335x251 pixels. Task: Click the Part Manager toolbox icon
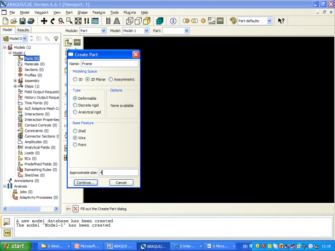77,43
